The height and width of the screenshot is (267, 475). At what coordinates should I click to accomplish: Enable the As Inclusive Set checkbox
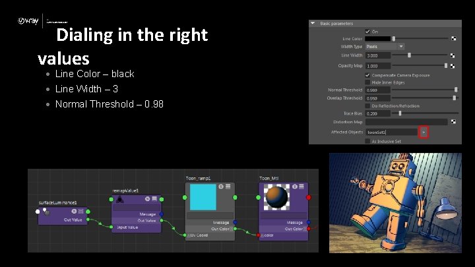(x=367, y=141)
